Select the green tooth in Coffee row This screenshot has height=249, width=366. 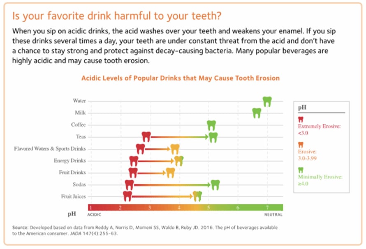pyautogui.click(x=211, y=125)
